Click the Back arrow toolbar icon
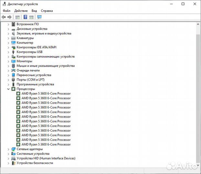The image size is (201, 174). pos(4,17)
